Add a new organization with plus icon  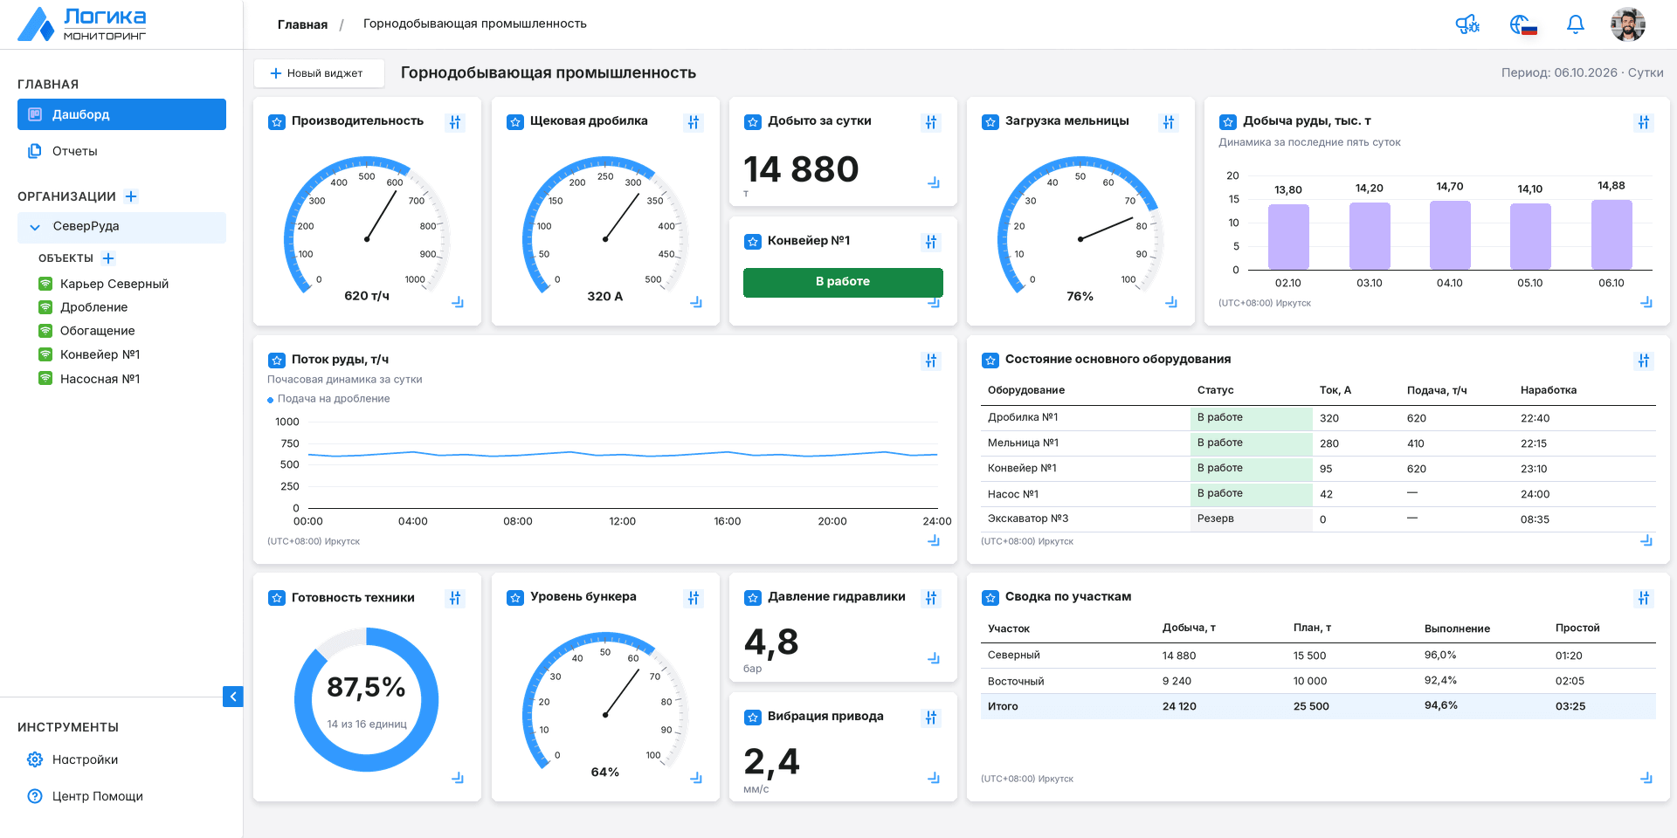[x=131, y=196]
